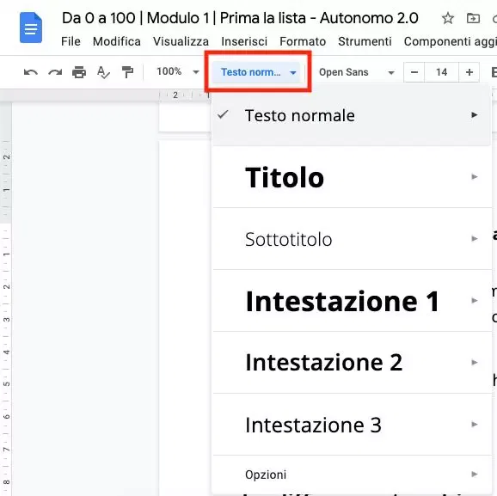Expand the Titolo submenu arrow

click(x=474, y=176)
